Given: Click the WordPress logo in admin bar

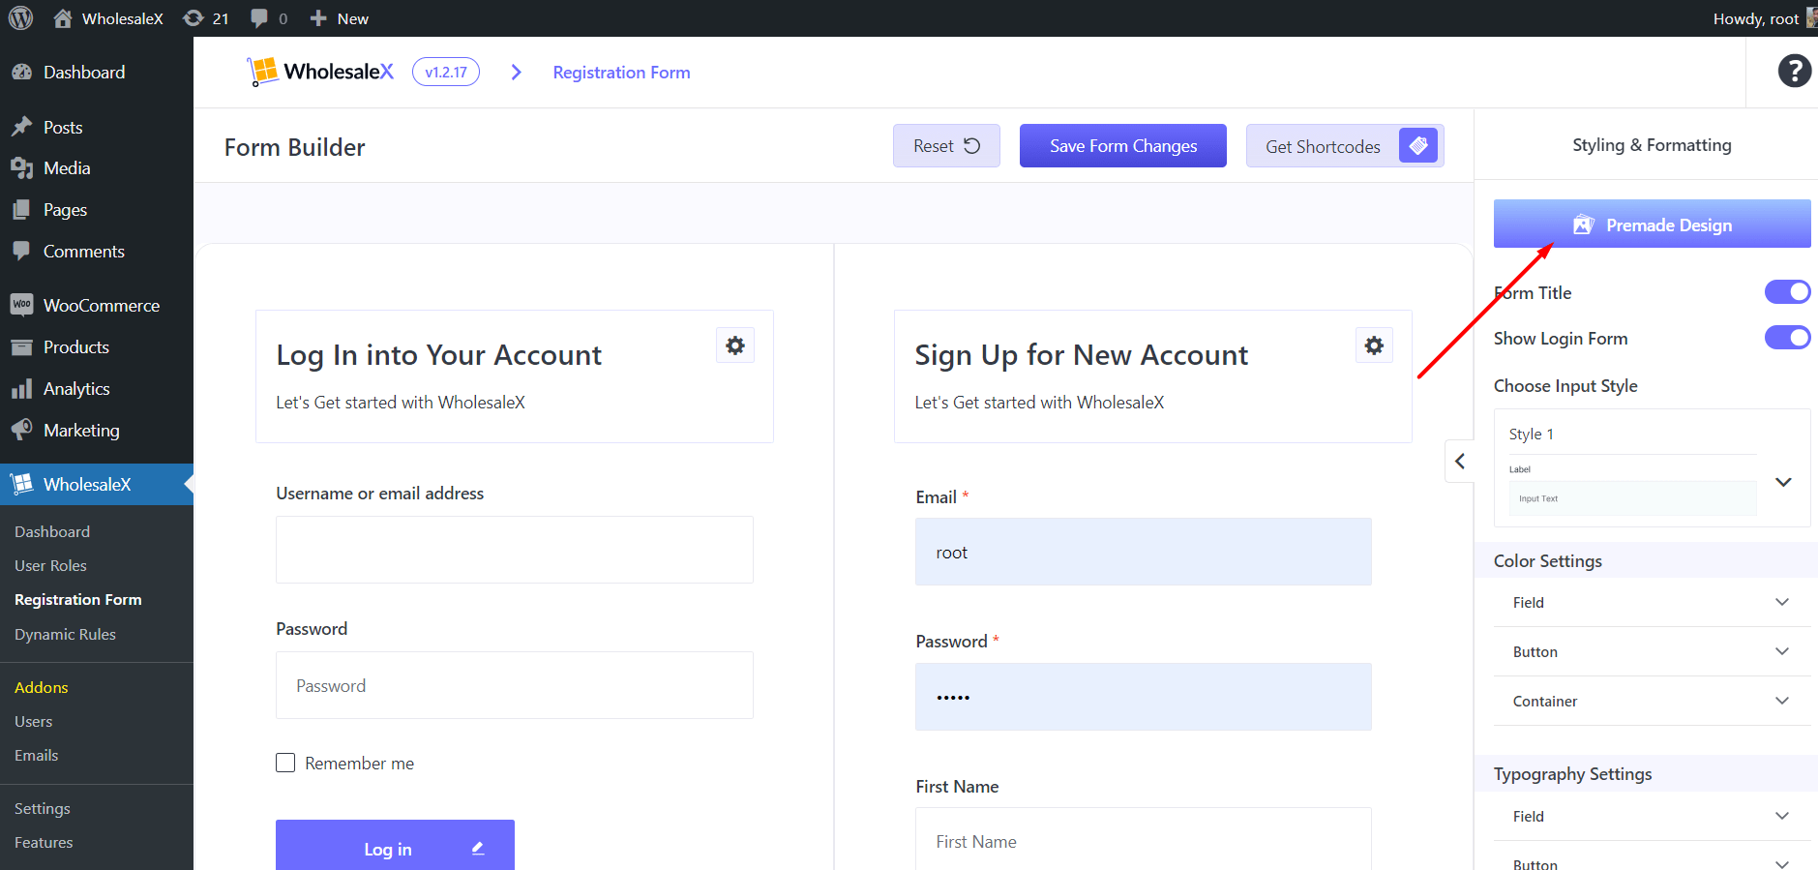Looking at the screenshot, I should pyautogui.click(x=20, y=18).
